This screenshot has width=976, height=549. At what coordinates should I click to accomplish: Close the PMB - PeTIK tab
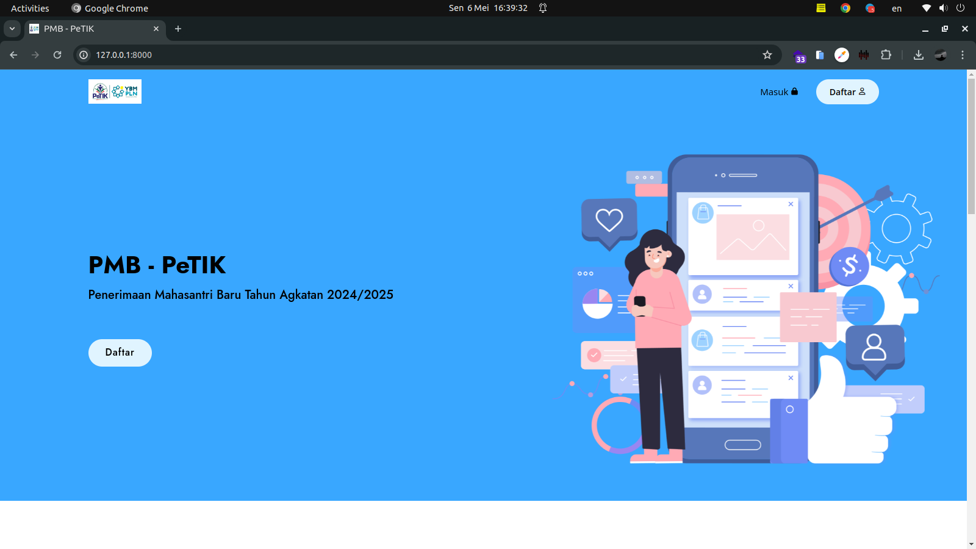pos(156,29)
